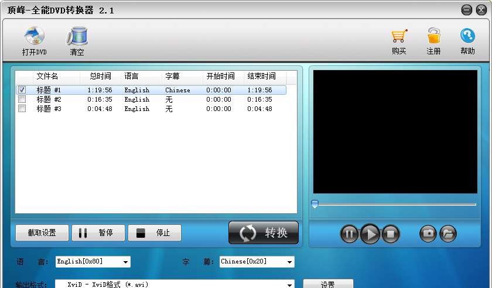
Task: Uncheck the 标题 #1 checkbox
Action: coord(22,90)
